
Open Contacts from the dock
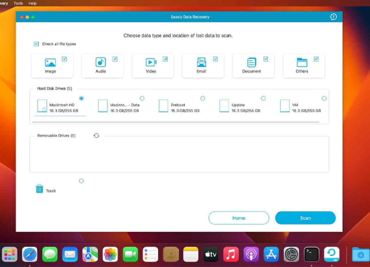click(171, 255)
